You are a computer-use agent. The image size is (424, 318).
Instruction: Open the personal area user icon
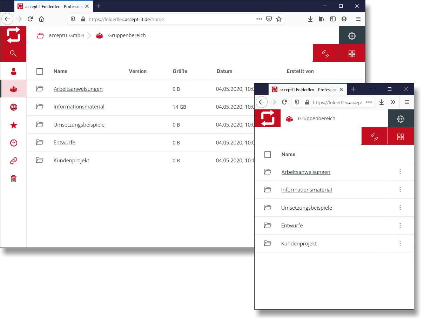pyautogui.click(x=13, y=71)
